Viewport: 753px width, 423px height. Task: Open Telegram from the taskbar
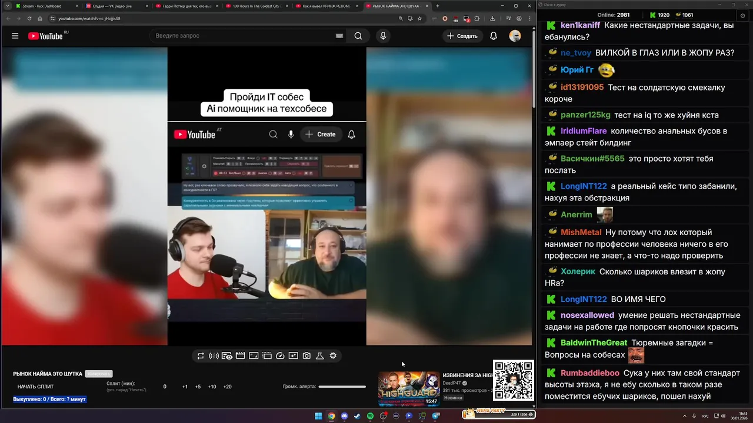coord(436,417)
